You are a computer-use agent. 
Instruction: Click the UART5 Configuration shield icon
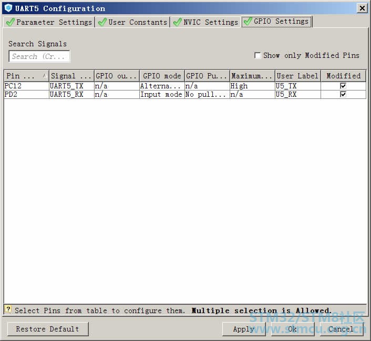(x=8, y=8)
